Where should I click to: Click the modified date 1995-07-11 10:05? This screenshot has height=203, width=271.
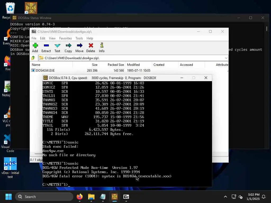pyautogui.click(x=139, y=70)
